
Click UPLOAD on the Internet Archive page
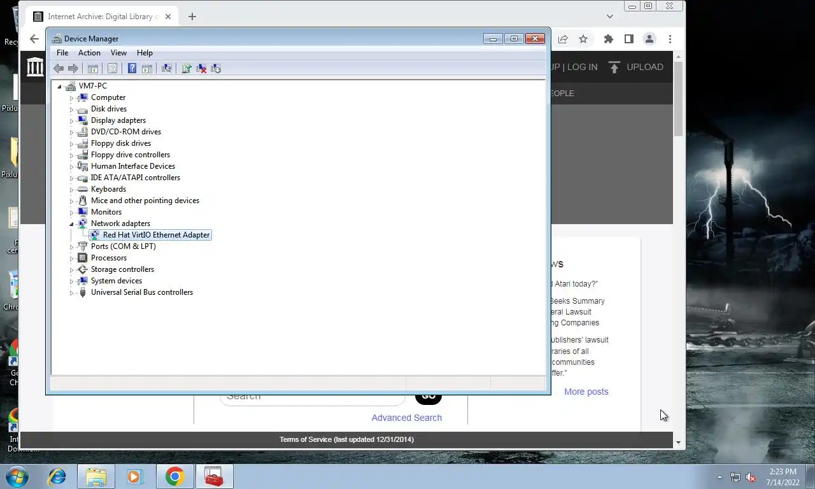[x=637, y=67]
